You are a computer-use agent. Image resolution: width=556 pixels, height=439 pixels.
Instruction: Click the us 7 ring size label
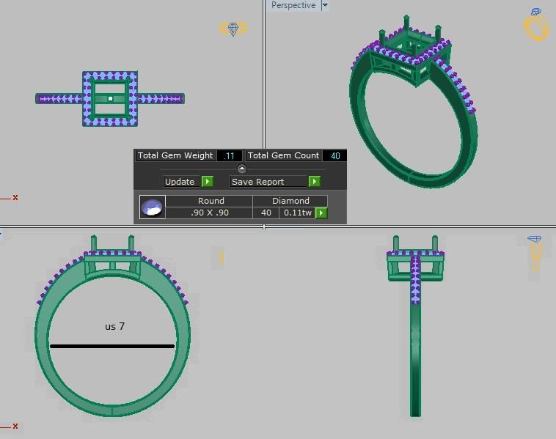point(115,326)
